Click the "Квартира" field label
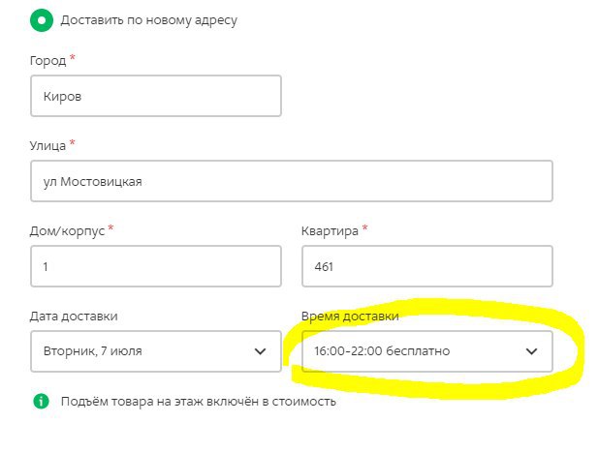599x453 pixels. point(331,230)
